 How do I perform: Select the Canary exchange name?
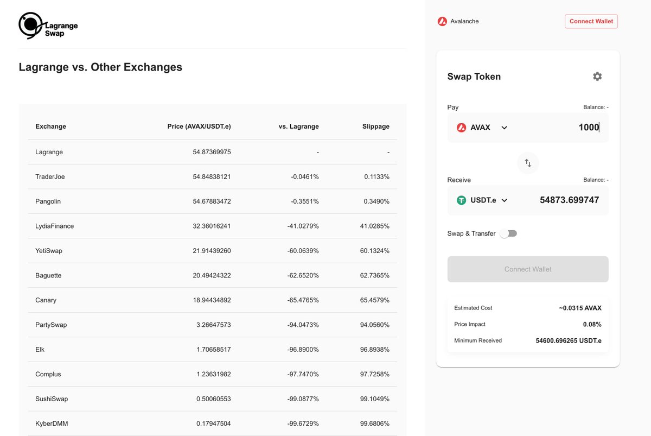[46, 300]
